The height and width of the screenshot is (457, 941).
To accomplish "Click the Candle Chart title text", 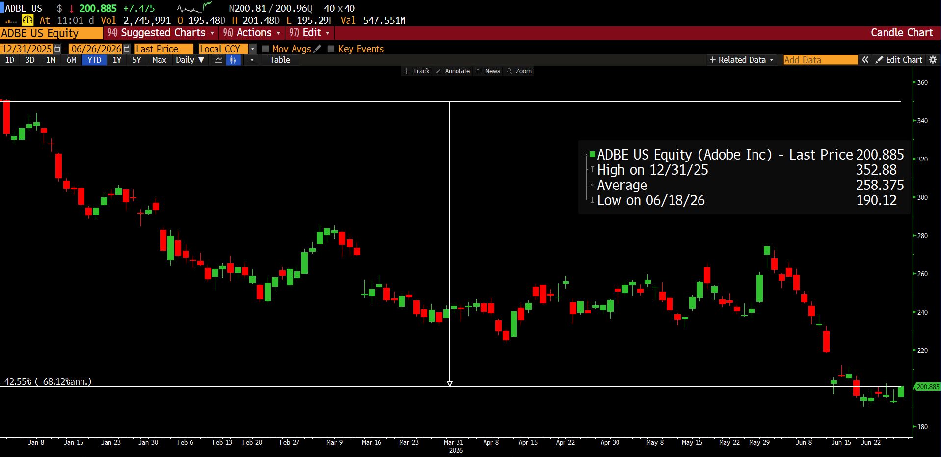I will click(x=902, y=33).
